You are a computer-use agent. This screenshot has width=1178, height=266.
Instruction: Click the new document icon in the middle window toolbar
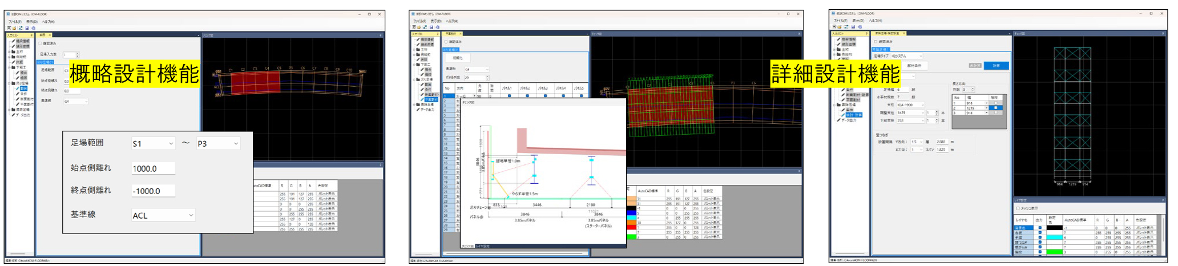(413, 27)
